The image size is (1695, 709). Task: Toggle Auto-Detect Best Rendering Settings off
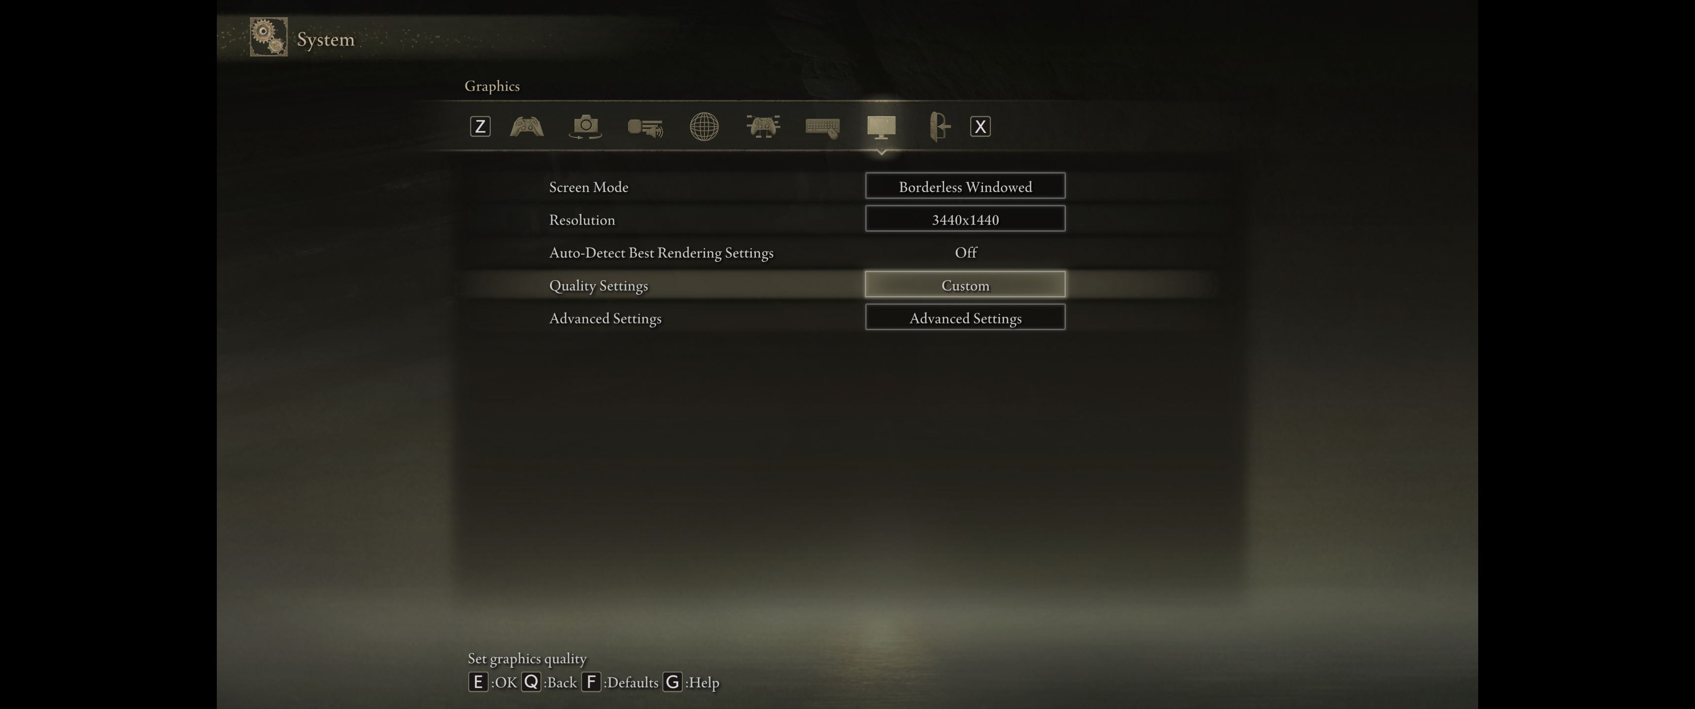(964, 251)
